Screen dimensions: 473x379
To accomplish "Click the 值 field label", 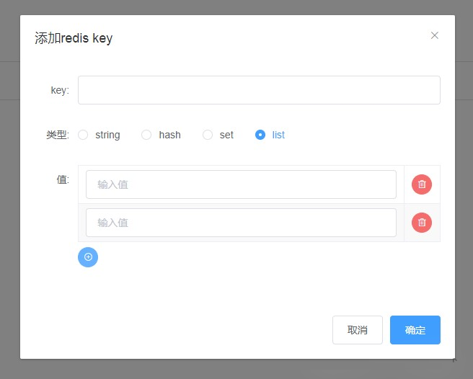I will (x=62, y=179).
